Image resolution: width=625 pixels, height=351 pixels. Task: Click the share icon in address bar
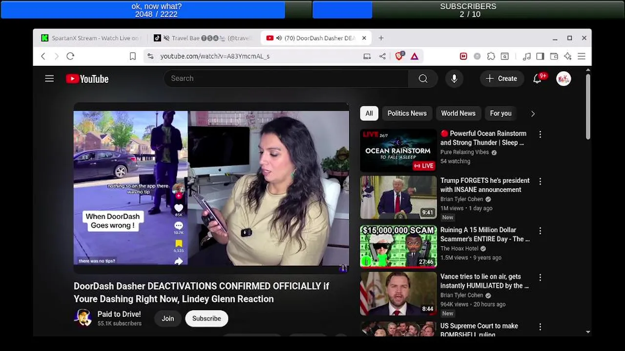[x=382, y=56]
